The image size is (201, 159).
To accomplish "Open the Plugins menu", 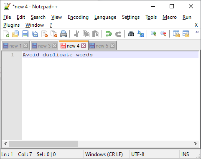I will (11, 25).
